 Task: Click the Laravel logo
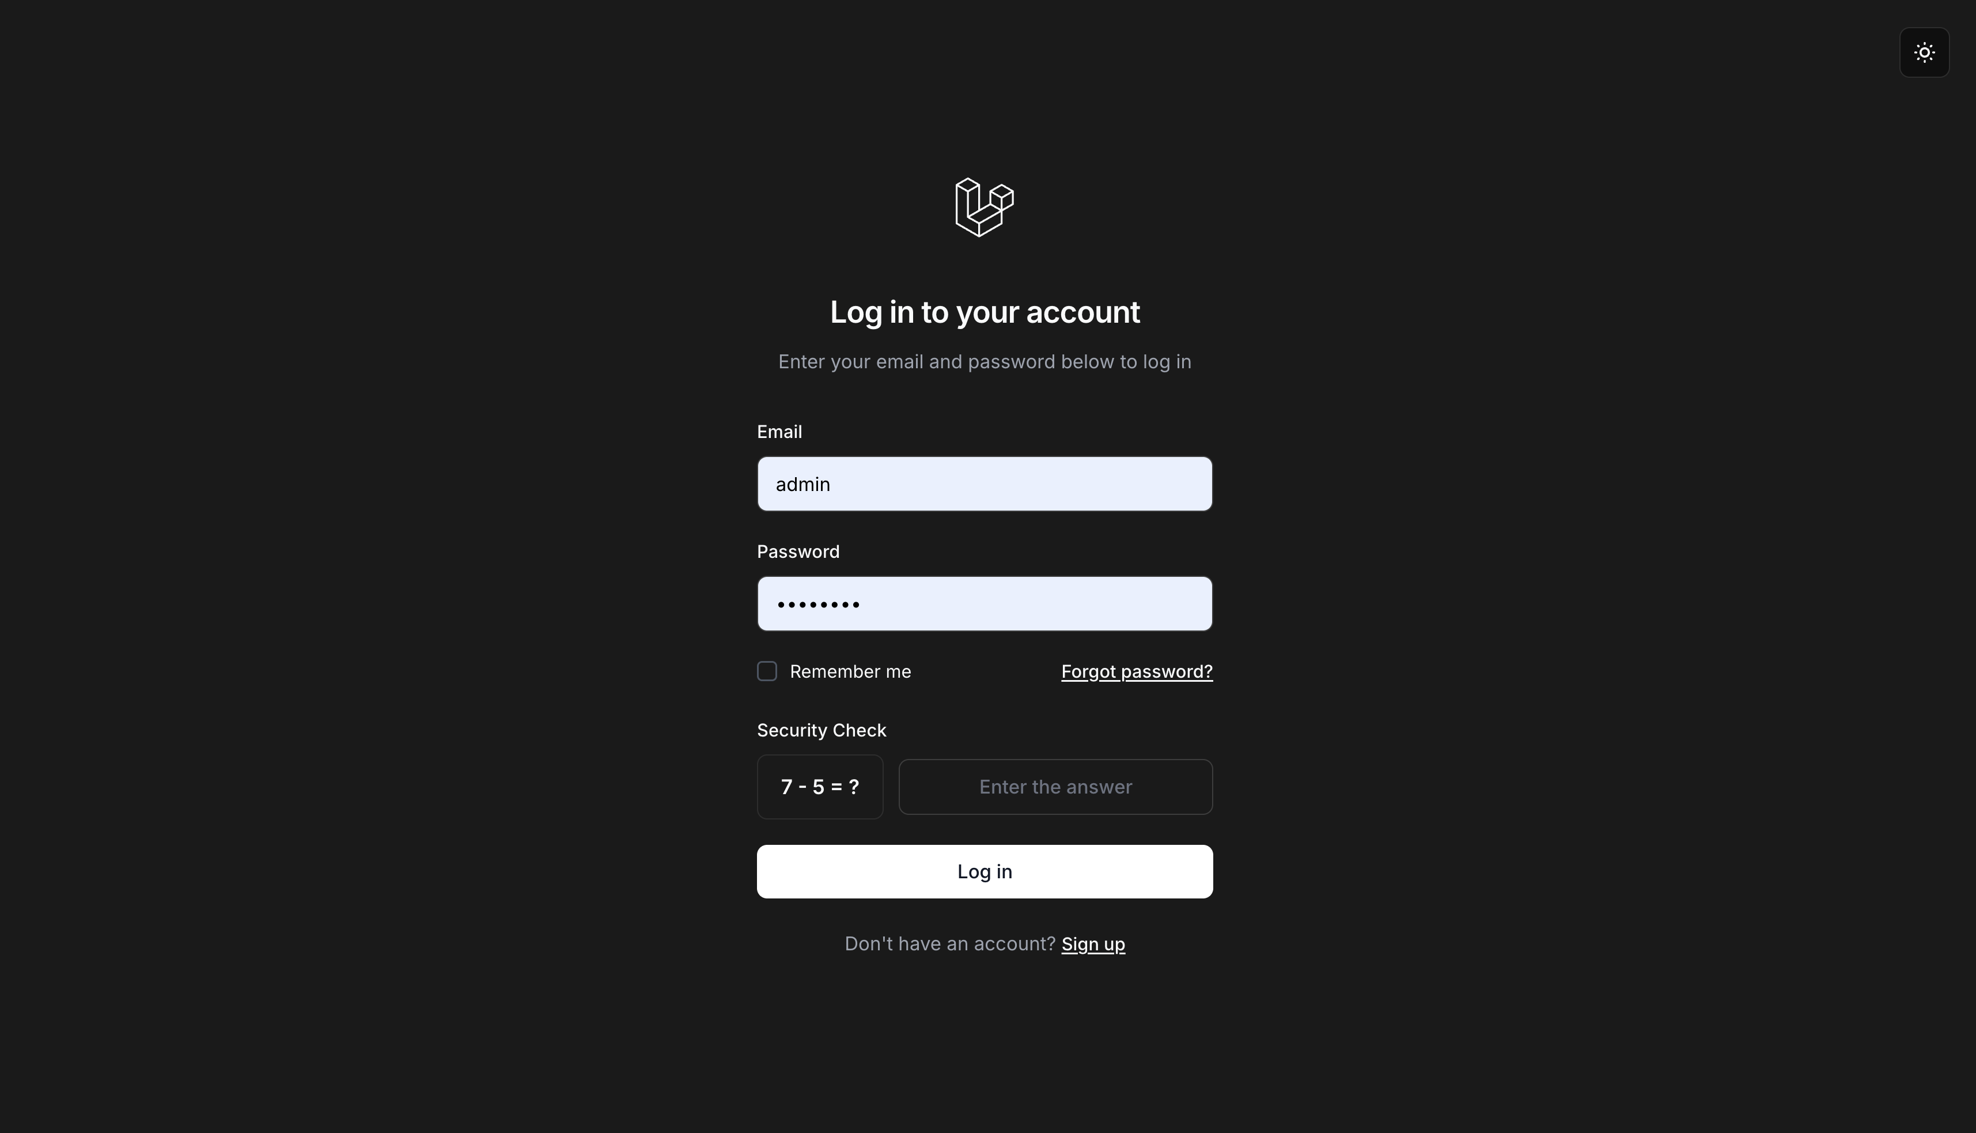pyautogui.click(x=985, y=206)
